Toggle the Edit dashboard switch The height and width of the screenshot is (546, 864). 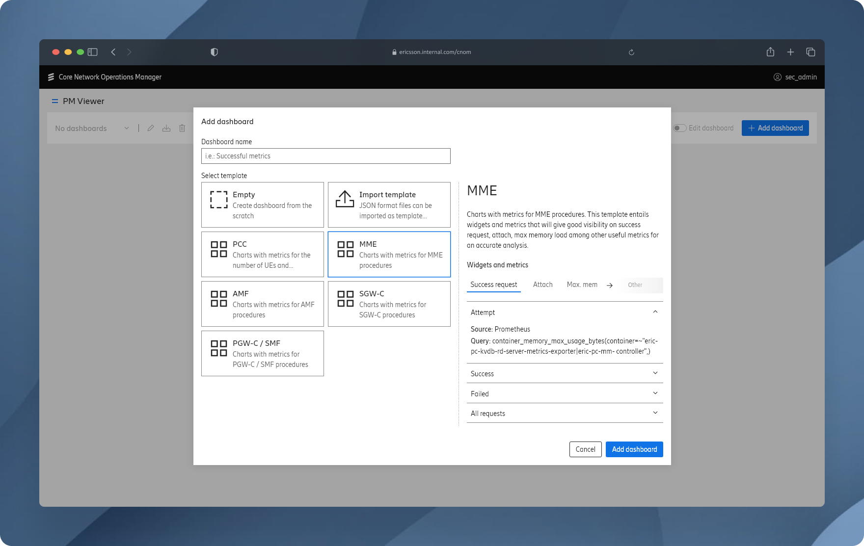679,128
